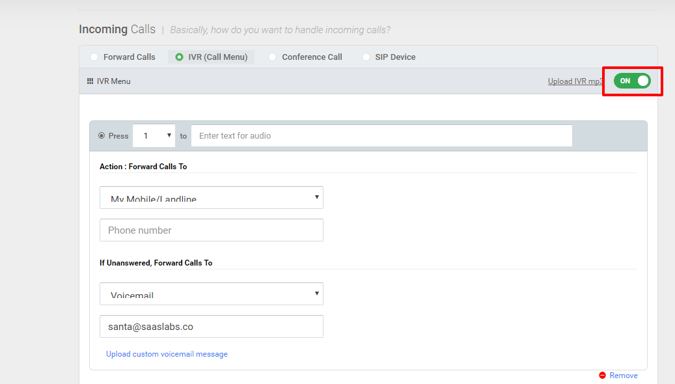Select the Forward Calls radio option

point(94,57)
